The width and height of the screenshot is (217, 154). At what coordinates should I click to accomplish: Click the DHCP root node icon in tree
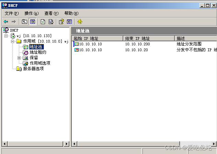tap(6, 30)
